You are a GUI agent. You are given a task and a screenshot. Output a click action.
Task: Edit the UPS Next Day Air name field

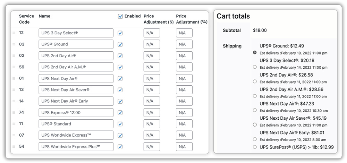[x=76, y=78]
